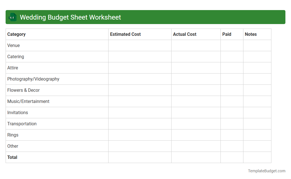Select the Venue category row
The height and width of the screenshot is (179, 291).
(13, 45)
